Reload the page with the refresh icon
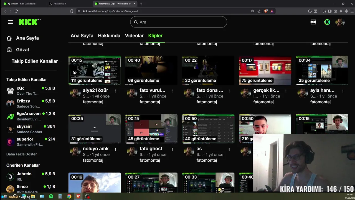This screenshot has height=200, width=355. point(16,11)
